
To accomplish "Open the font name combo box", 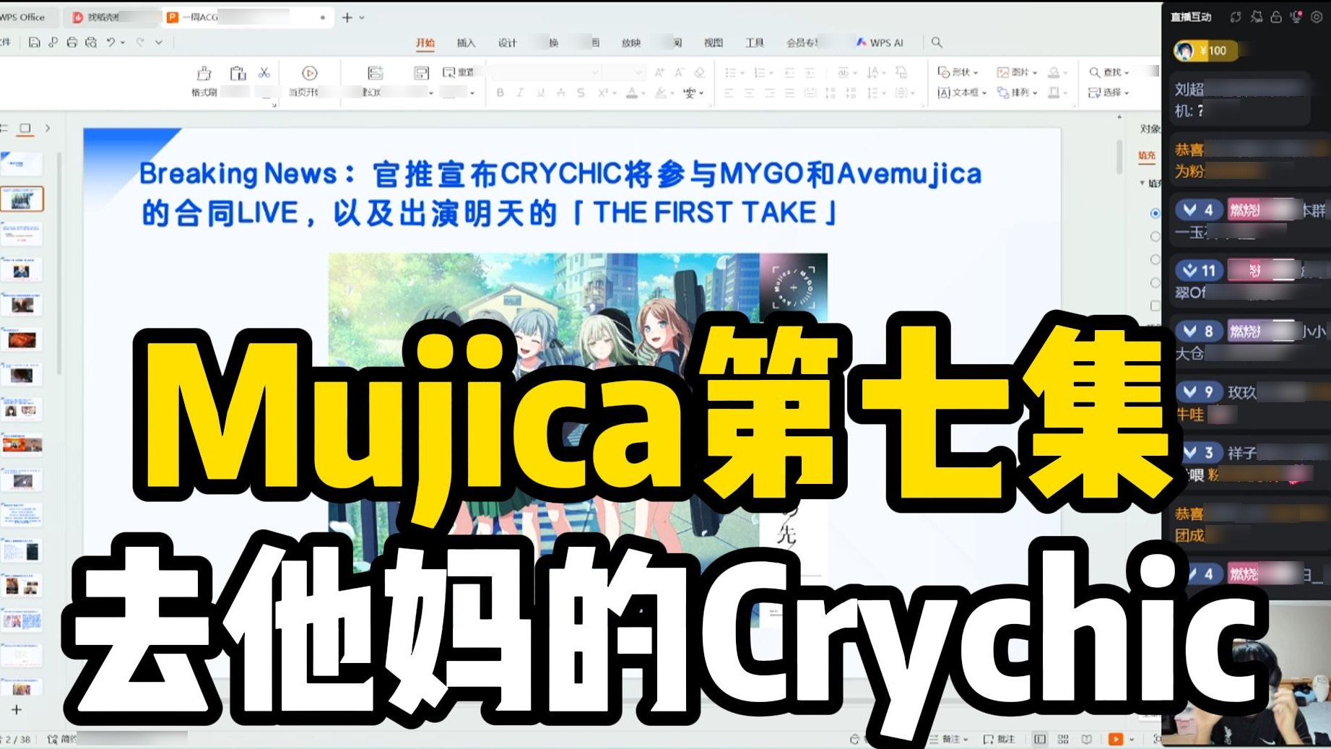I will point(545,72).
